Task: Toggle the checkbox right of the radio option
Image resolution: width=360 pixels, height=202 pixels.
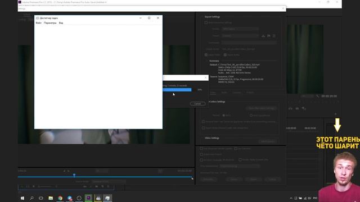Action: (x=251, y=116)
